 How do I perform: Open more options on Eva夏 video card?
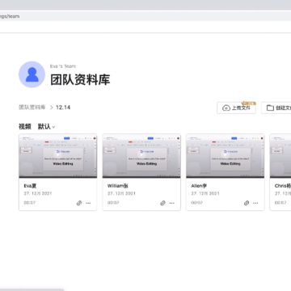[x=88, y=203]
